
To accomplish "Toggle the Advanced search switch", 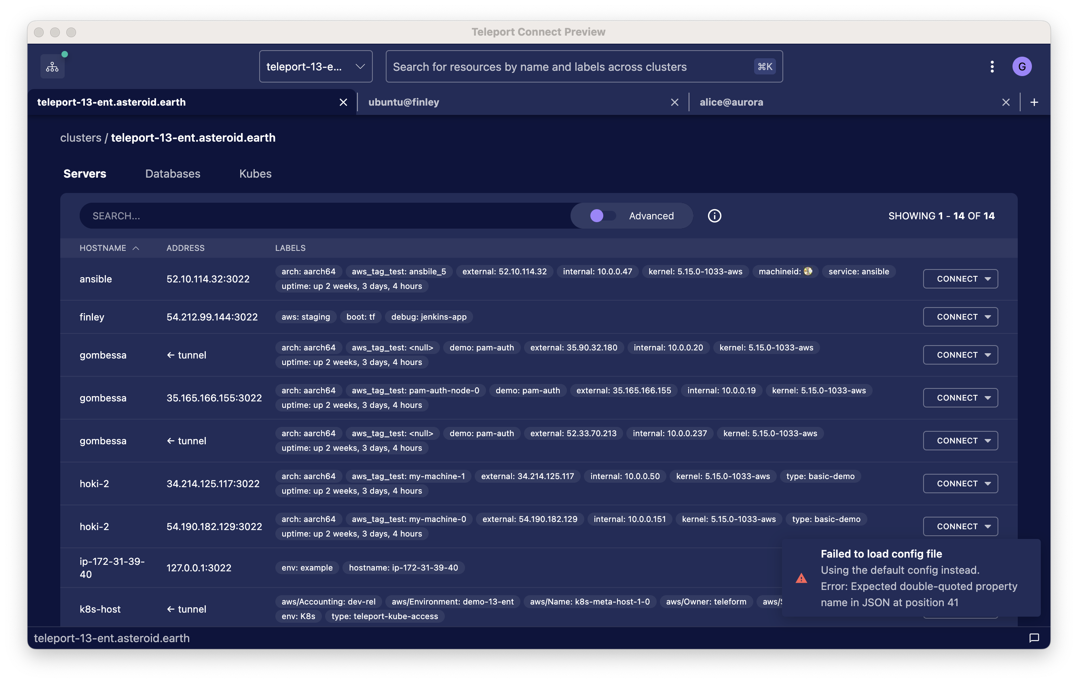I will pyautogui.click(x=602, y=216).
